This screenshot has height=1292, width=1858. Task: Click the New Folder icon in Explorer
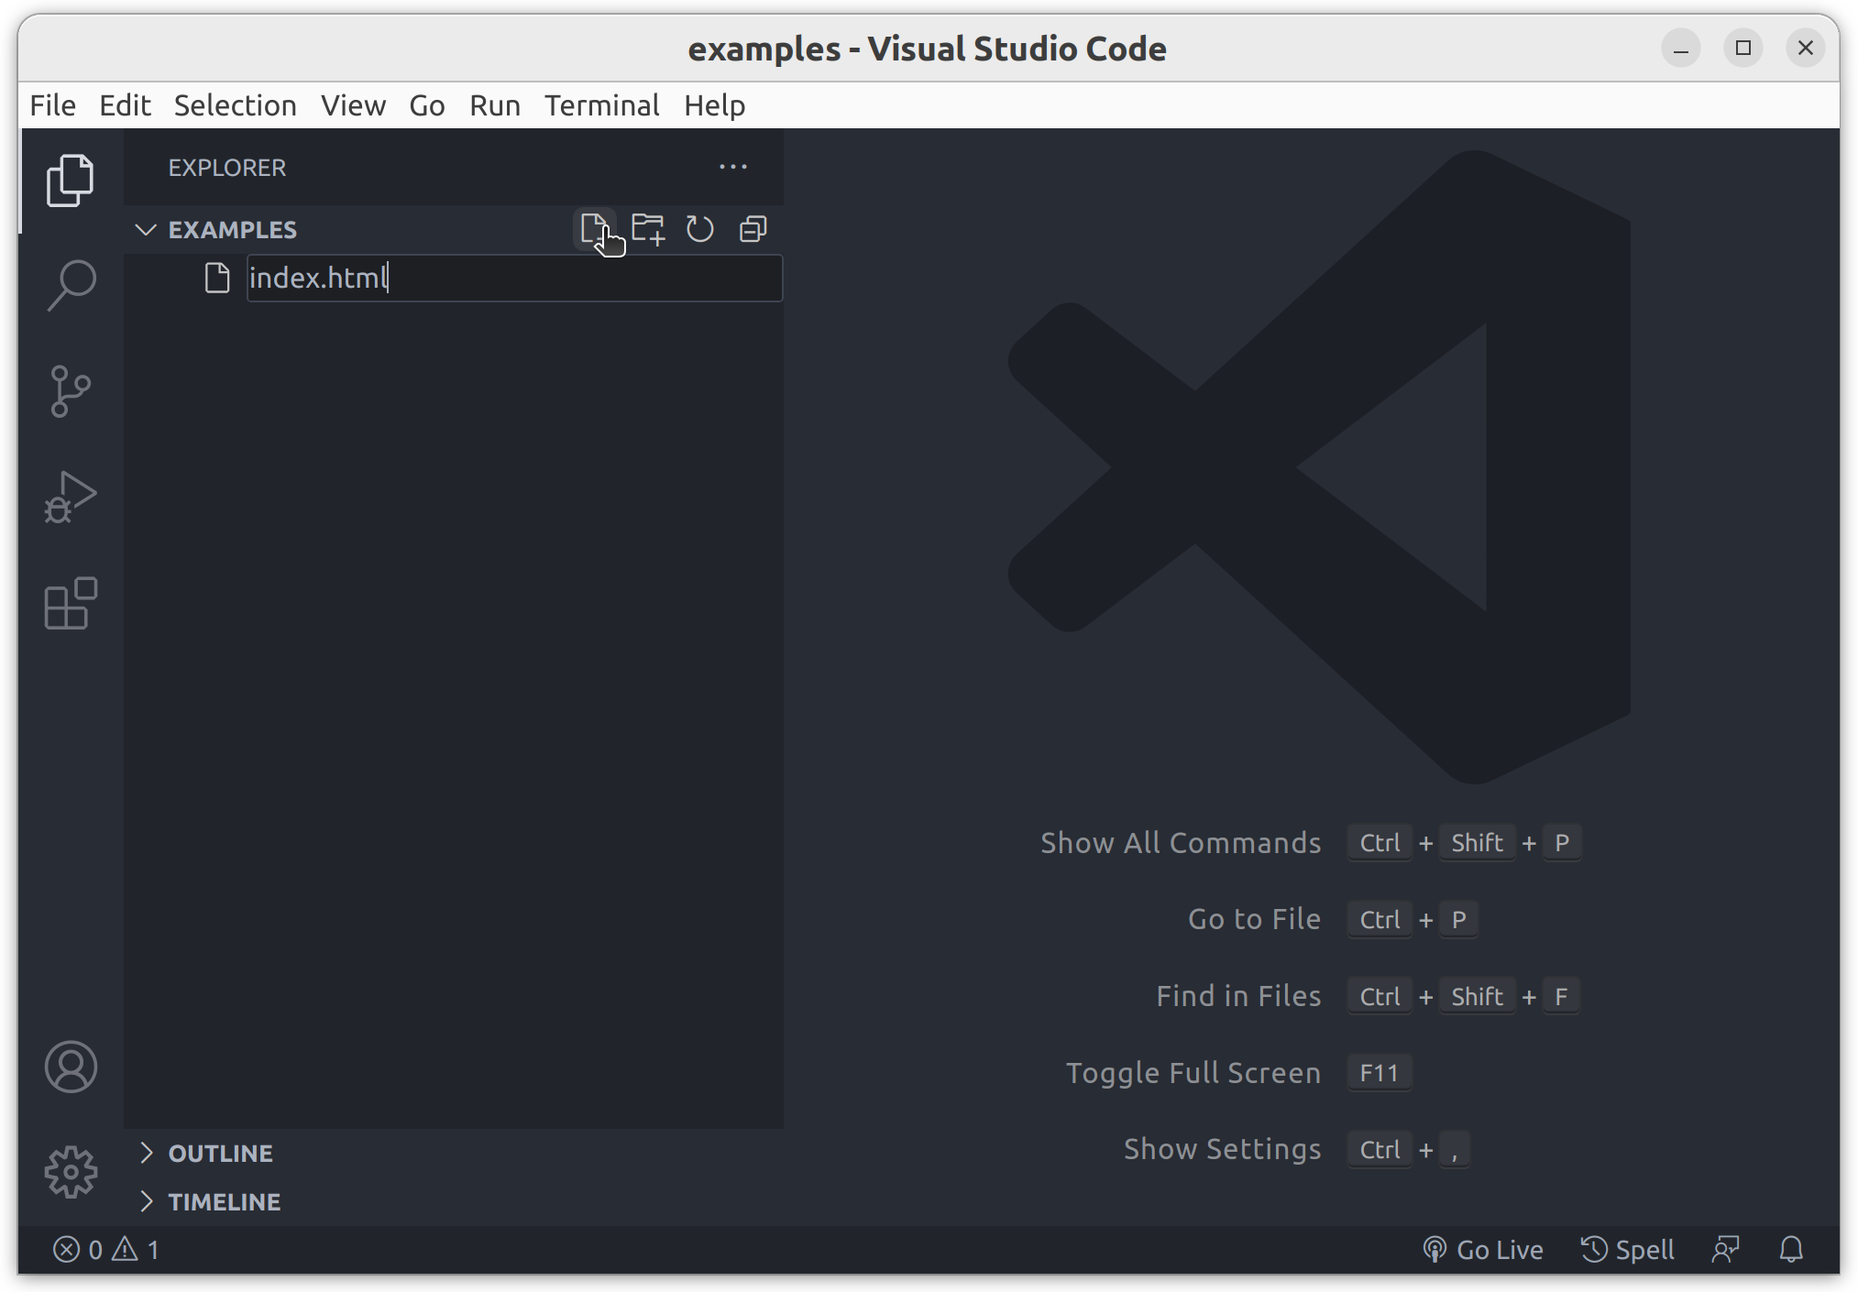point(648,229)
